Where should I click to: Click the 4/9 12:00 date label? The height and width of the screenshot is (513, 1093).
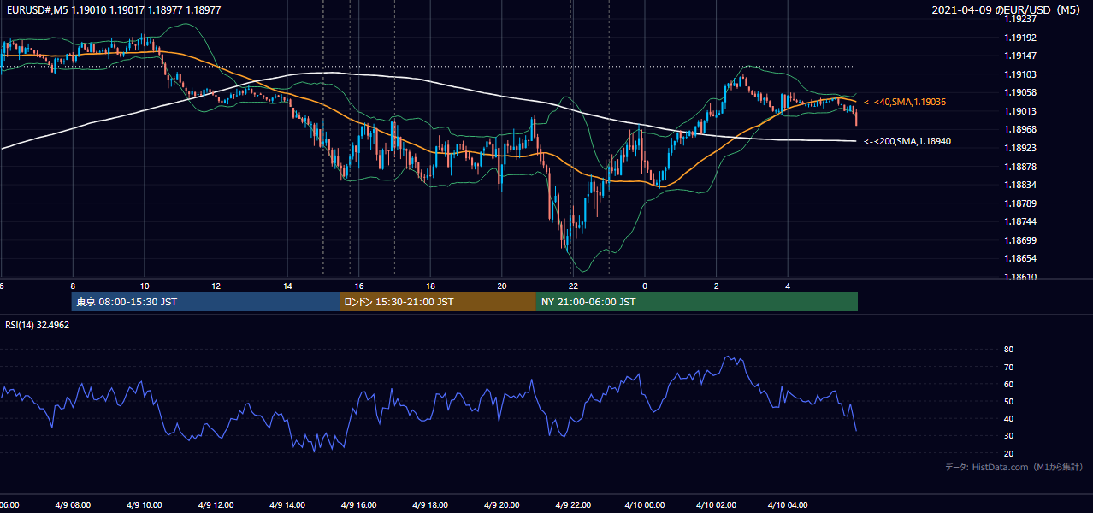click(x=216, y=505)
